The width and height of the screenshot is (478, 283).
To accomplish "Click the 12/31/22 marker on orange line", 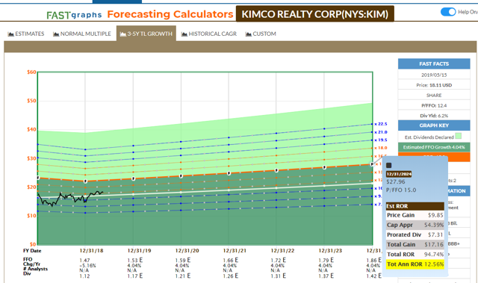I will [276, 170].
